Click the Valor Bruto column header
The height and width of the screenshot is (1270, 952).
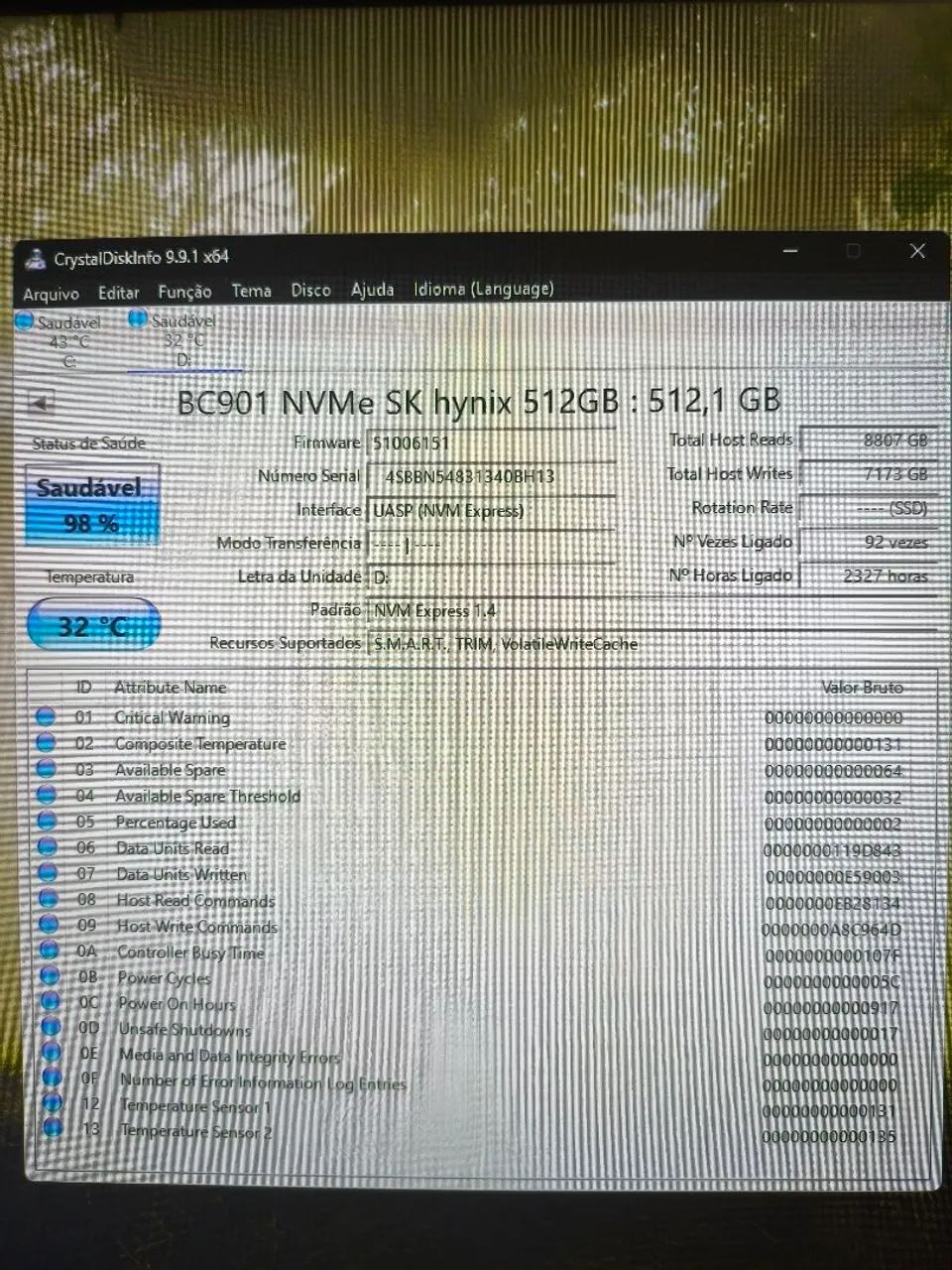[862, 687]
